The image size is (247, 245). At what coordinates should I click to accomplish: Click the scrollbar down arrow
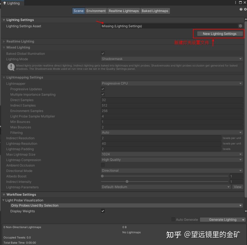pos(246,211)
